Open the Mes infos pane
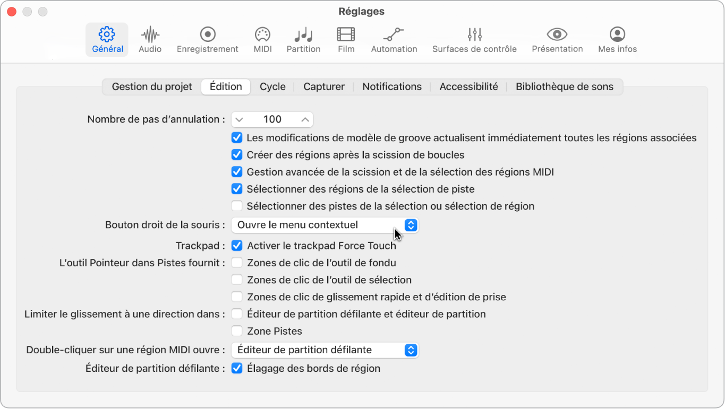Screen dimensions: 725x409 coord(617,38)
